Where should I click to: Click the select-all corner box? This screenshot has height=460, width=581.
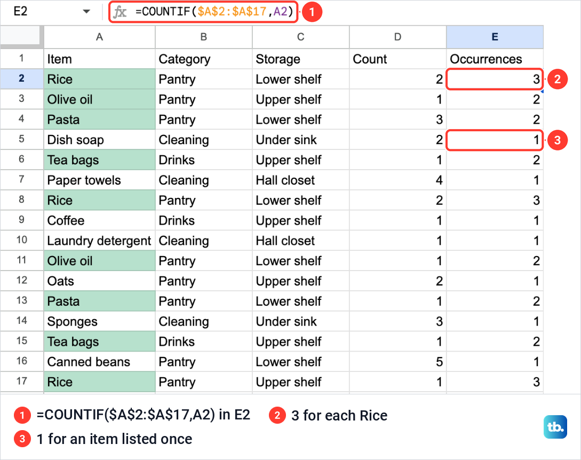click(x=20, y=37)
